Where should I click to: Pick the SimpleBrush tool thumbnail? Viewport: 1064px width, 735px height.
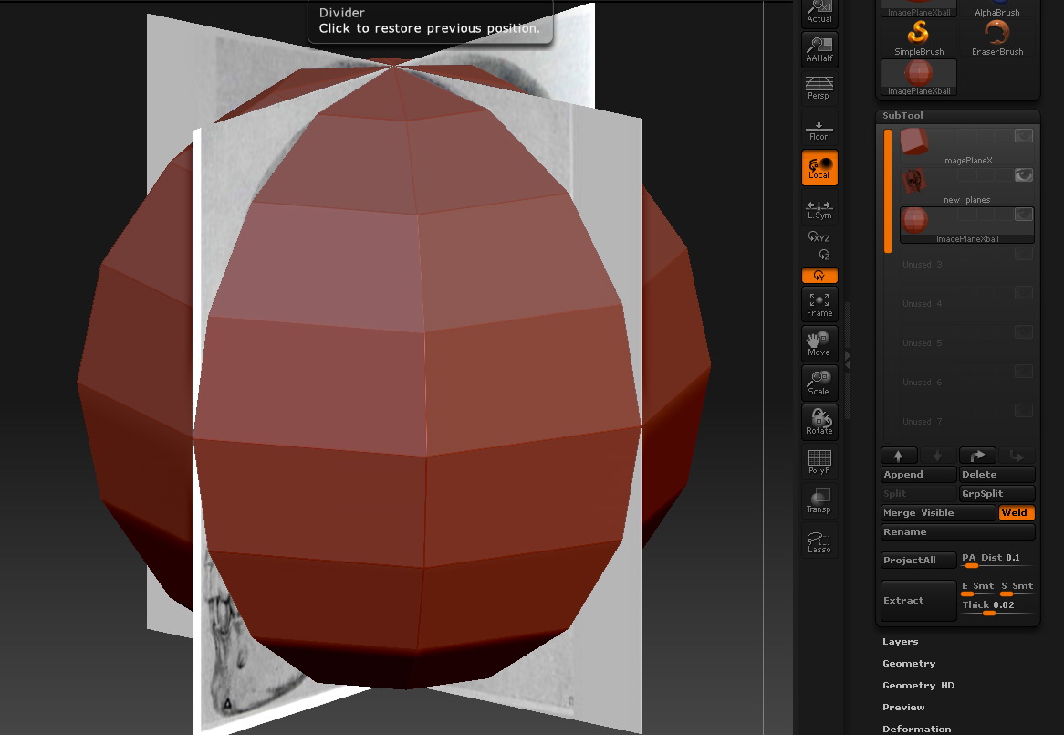(x=919, y=38)
